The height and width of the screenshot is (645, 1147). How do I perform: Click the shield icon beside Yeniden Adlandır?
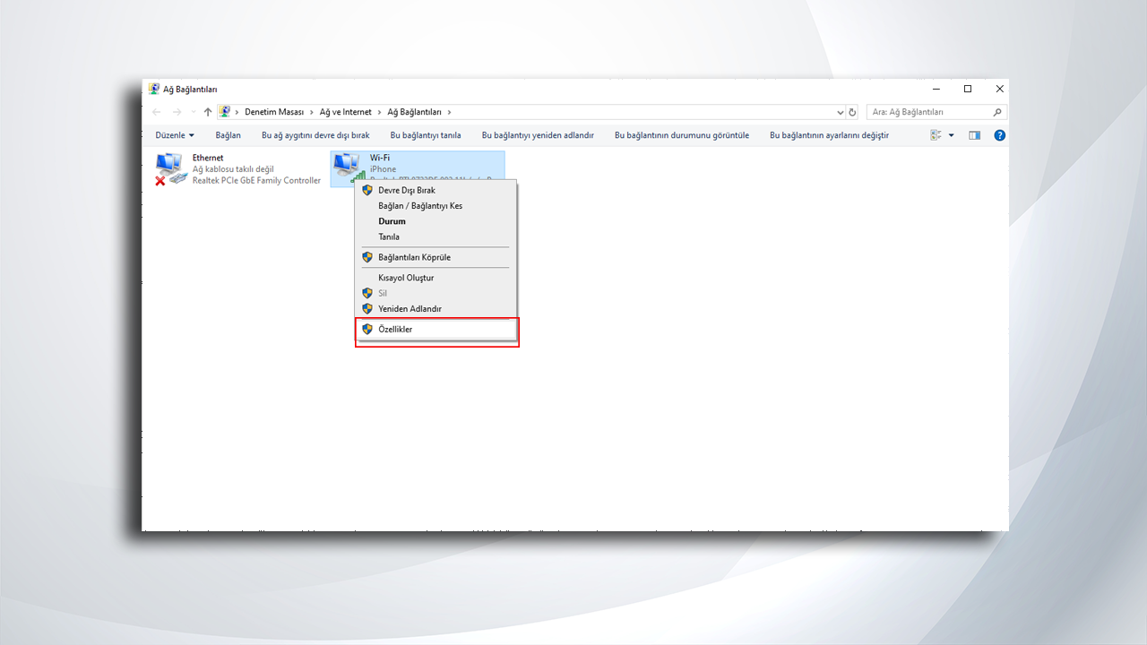click(367, 309)
